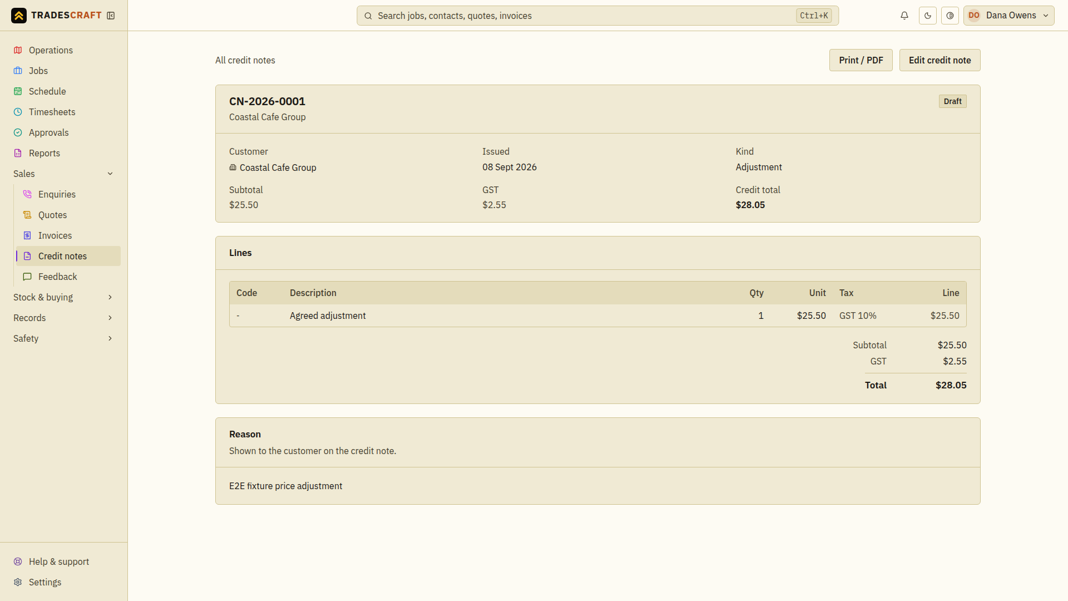Open Schedule from the sidebar
This screenshot has width=1068, height=601.
pyautogui.click(x=63, y=91)
